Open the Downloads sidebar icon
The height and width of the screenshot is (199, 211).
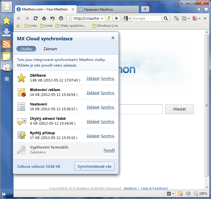click(x=6, y=32)
